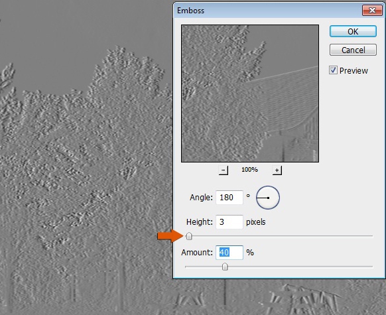386x315 pixels.
Task: Confirm the emboss filter with OK
Action: (x=353, y=32)
